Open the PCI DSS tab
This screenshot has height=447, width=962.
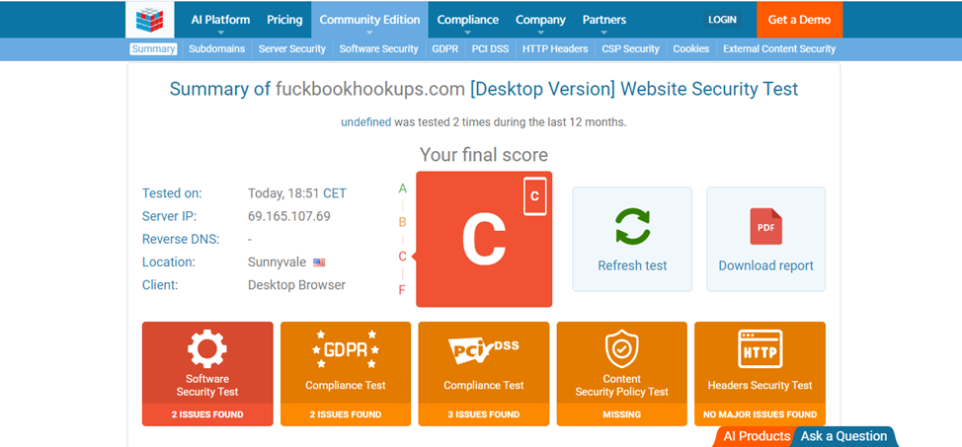point(490,49)
